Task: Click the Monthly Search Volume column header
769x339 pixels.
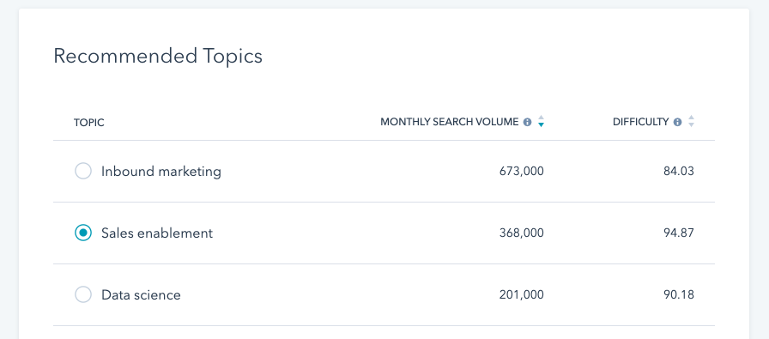Action: [449, 122]
